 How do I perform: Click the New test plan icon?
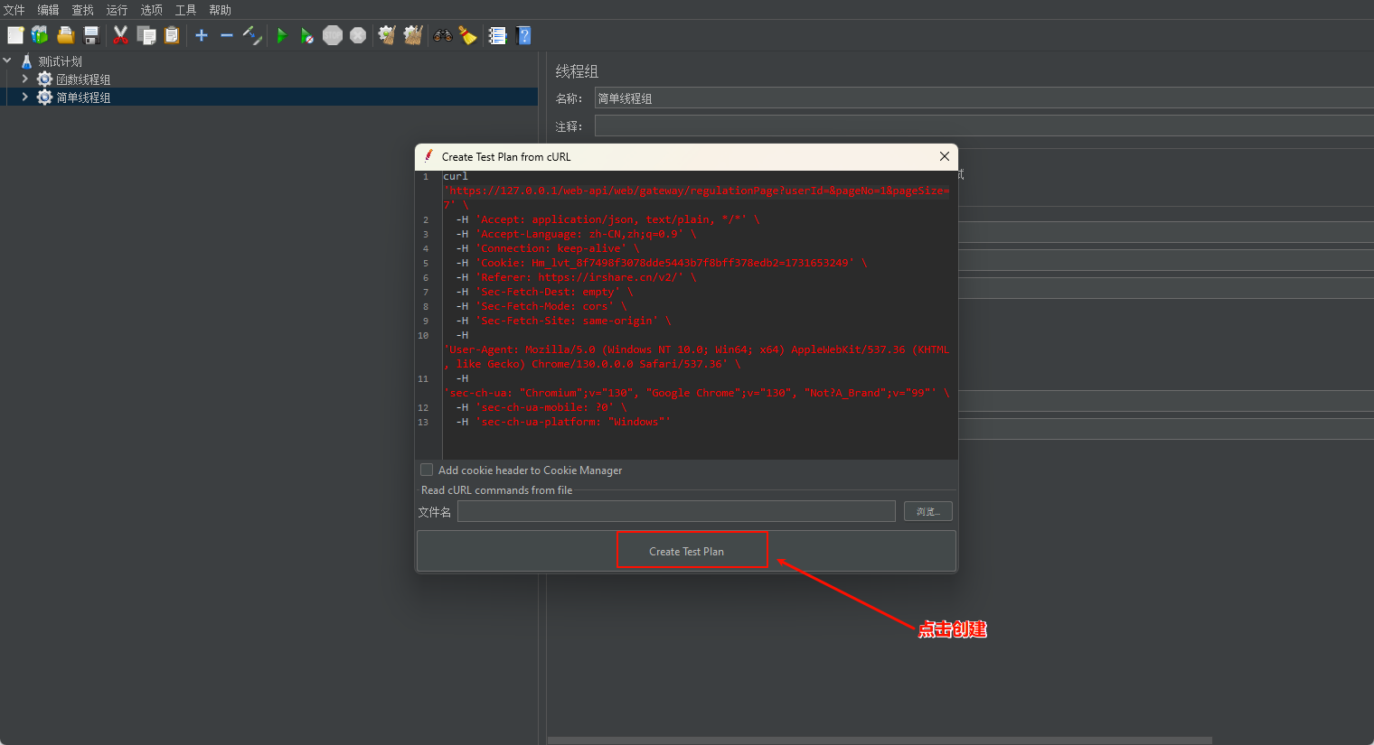pos(15,35)
